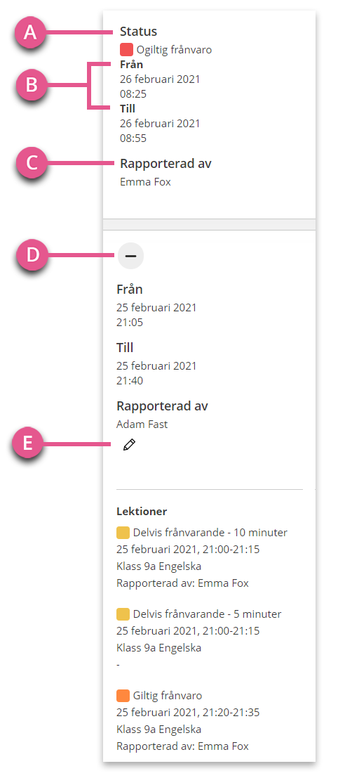Click the Lektioner heading
338x778 pixels.
142,511
